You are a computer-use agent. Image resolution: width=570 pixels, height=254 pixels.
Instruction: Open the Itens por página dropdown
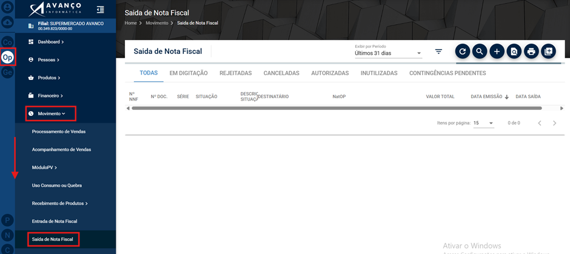pyautogui.click(x=483, y=123)
